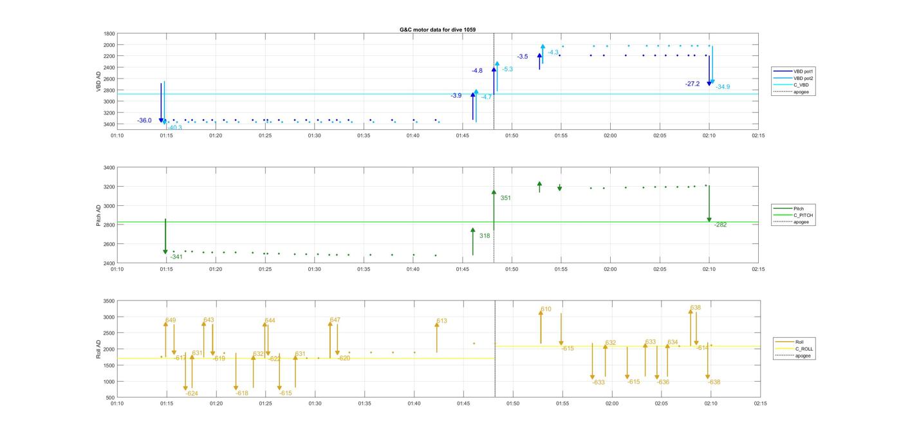Click the '-3.5' VBD value label
The image size is (901, 446).
[523, 57]
